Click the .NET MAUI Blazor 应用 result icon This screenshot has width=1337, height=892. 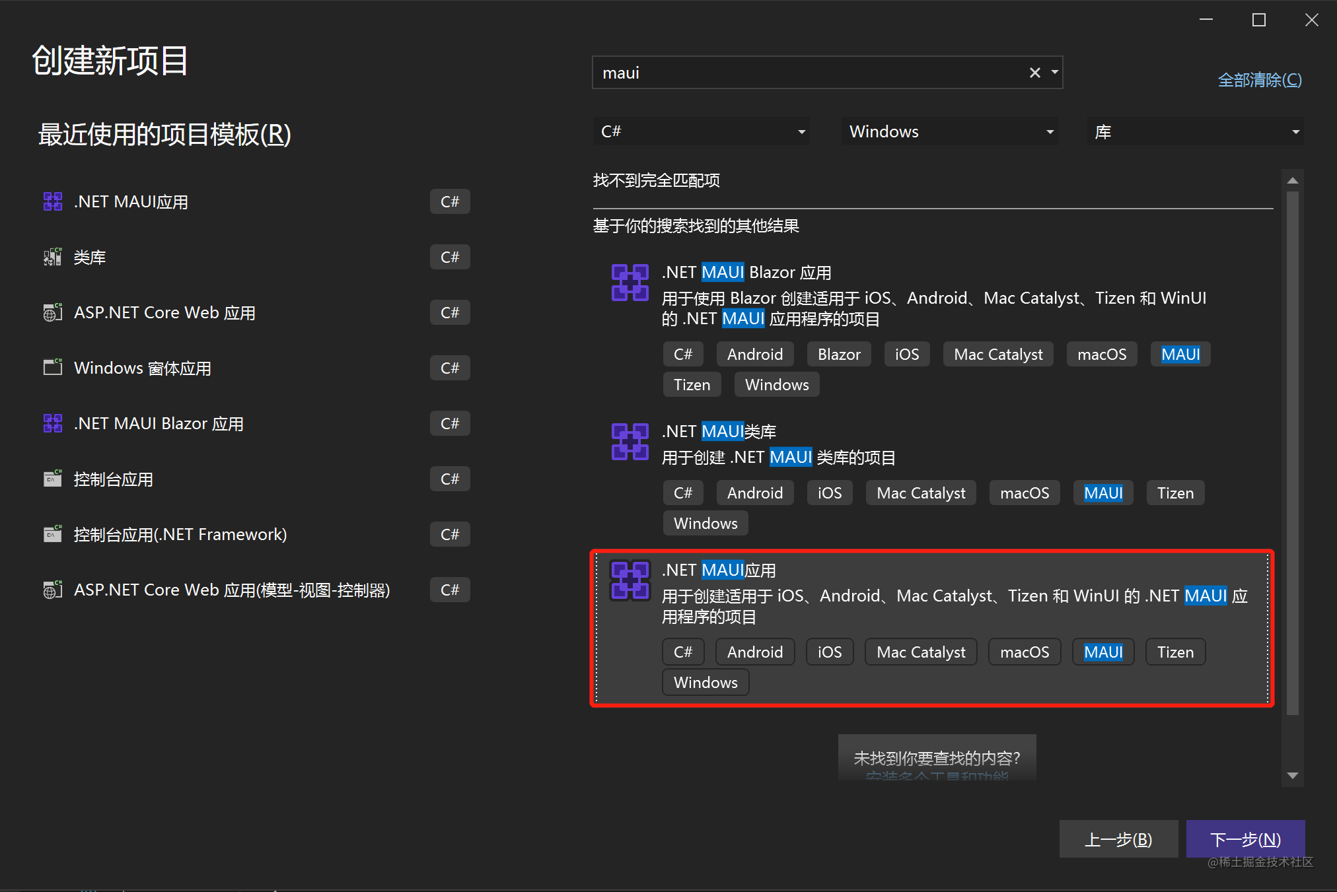click(630, 283)
